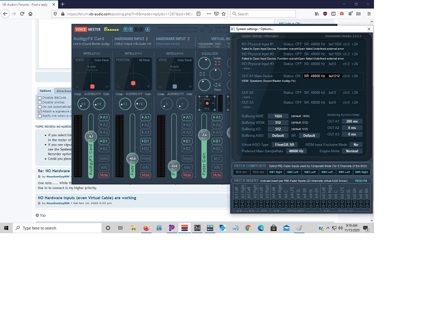Click the Firefox home icon
Image resolution: width=422 pixels, height=316 pixels.
click(x=31, y=14)
